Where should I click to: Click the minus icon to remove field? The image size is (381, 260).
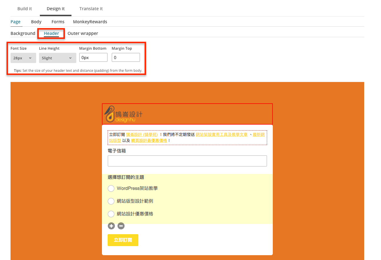[121, 226]
